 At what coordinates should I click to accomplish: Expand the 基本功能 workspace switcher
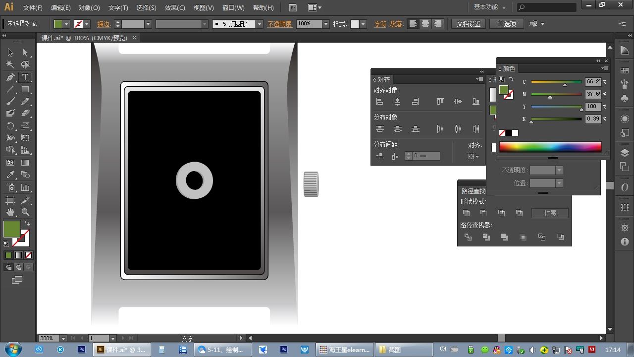click(489, 7)
